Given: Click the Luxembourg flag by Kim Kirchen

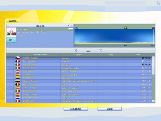Looking at the screenshot, I should click(18, 71).
